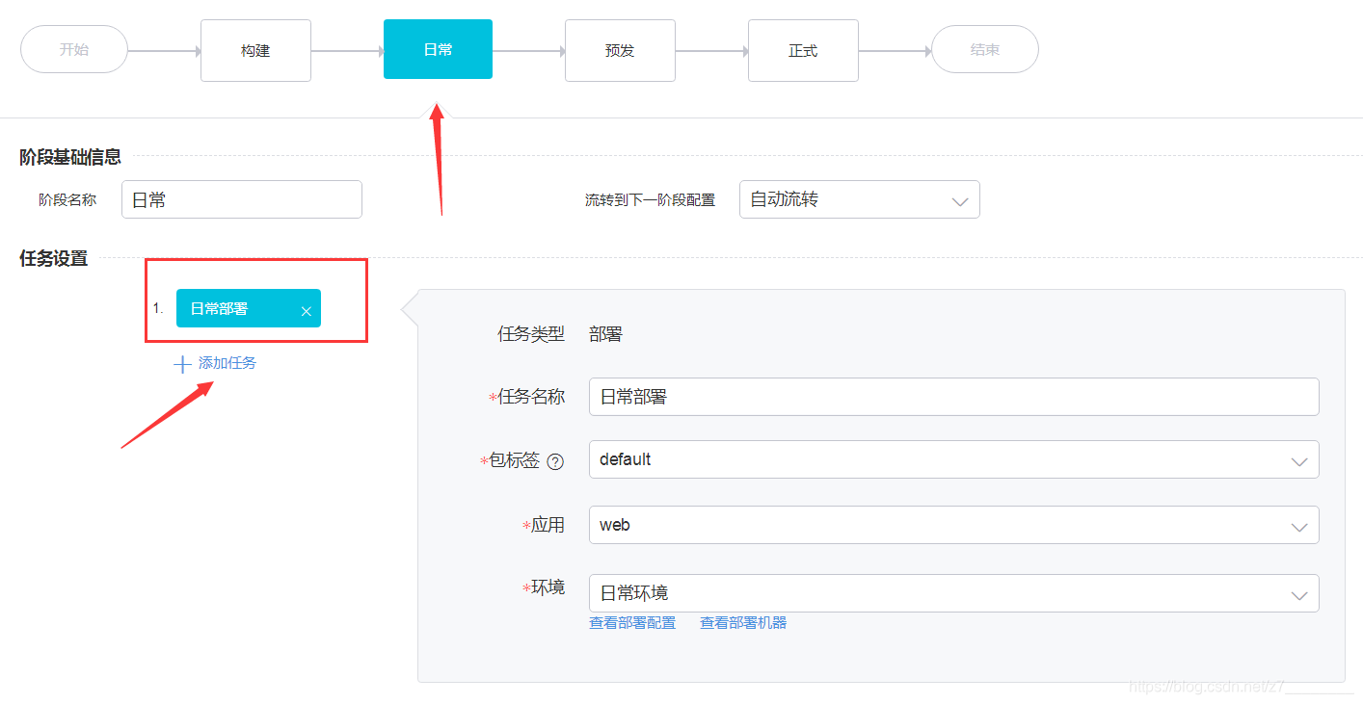Open the 查看部署机器 link

coord(743,623)
